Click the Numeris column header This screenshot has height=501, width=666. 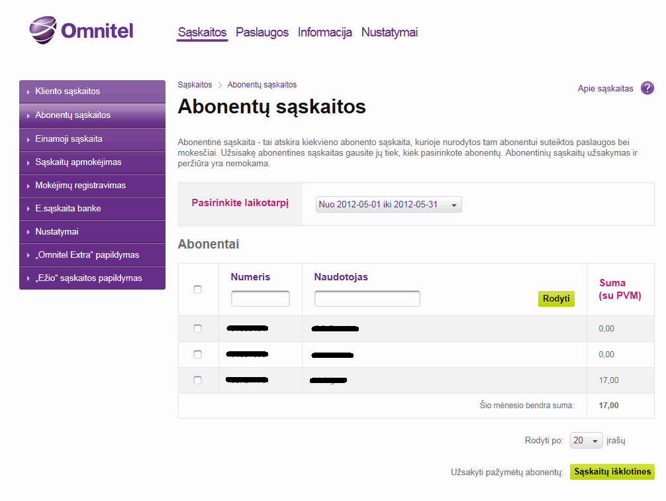(x=250, y=277)
